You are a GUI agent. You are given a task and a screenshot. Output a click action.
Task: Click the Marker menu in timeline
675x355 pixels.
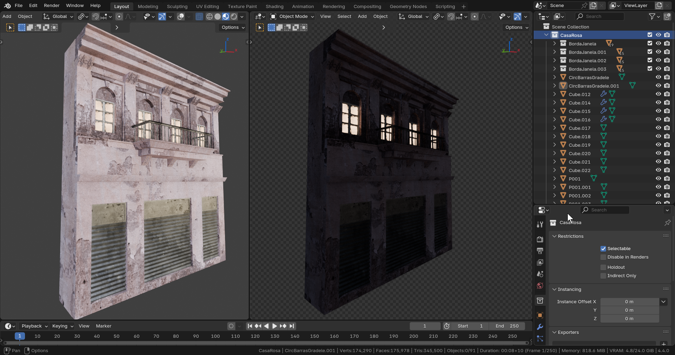(104, 326)
